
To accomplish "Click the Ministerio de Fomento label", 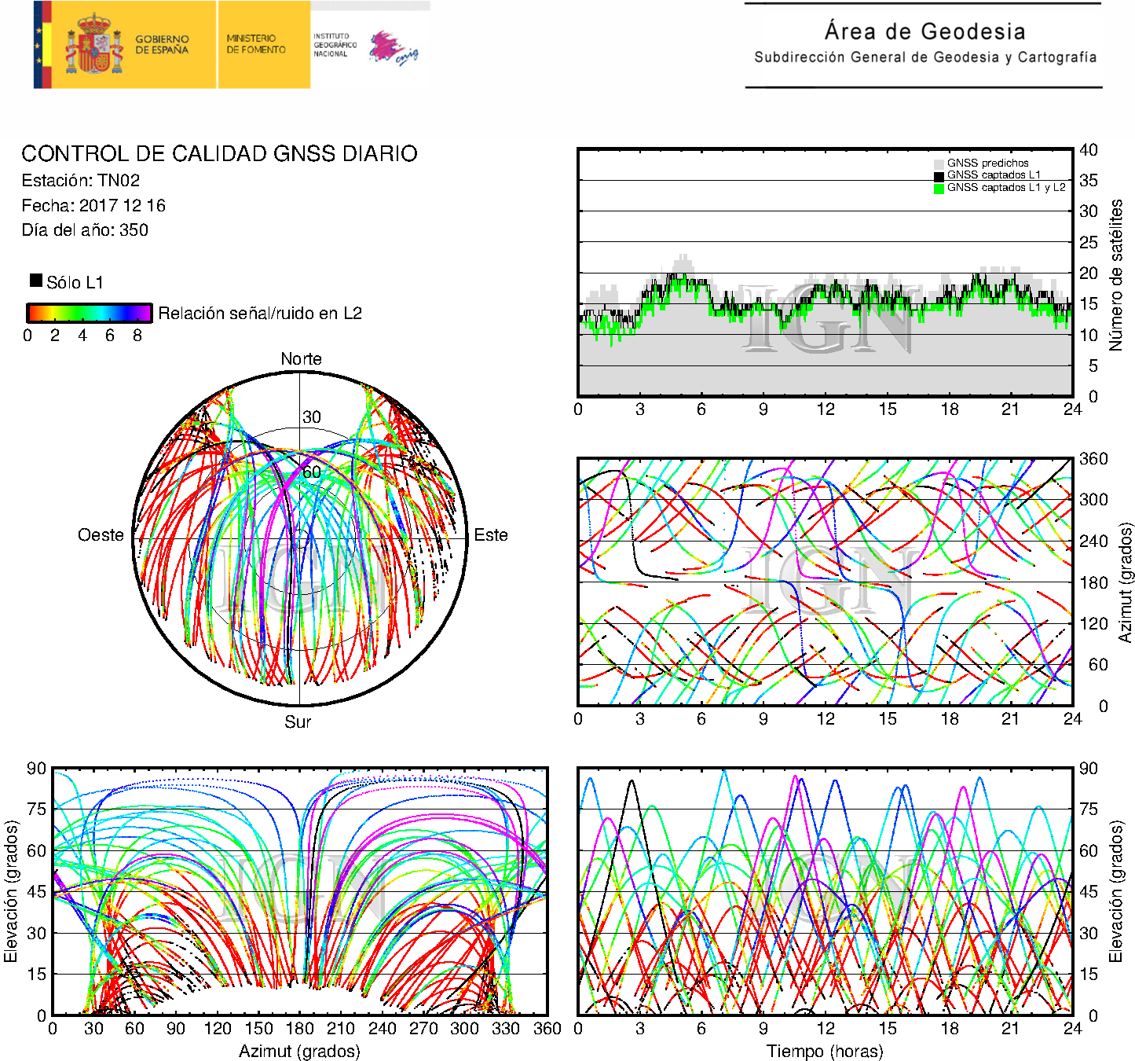I will (x=256, y=44).
